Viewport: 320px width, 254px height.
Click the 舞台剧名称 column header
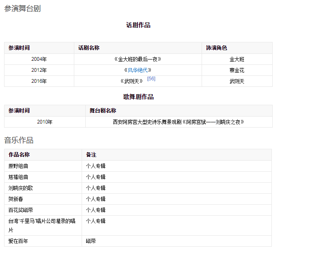click(103, 111)
